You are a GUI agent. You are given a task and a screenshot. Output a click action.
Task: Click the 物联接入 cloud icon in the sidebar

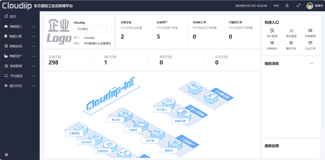pos(6,26)
